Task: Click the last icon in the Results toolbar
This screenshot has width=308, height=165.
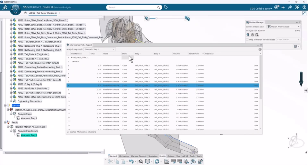Action: 200,161
